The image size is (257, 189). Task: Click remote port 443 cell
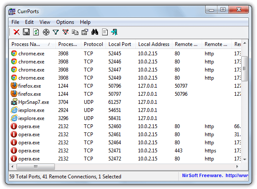[178, 151]
